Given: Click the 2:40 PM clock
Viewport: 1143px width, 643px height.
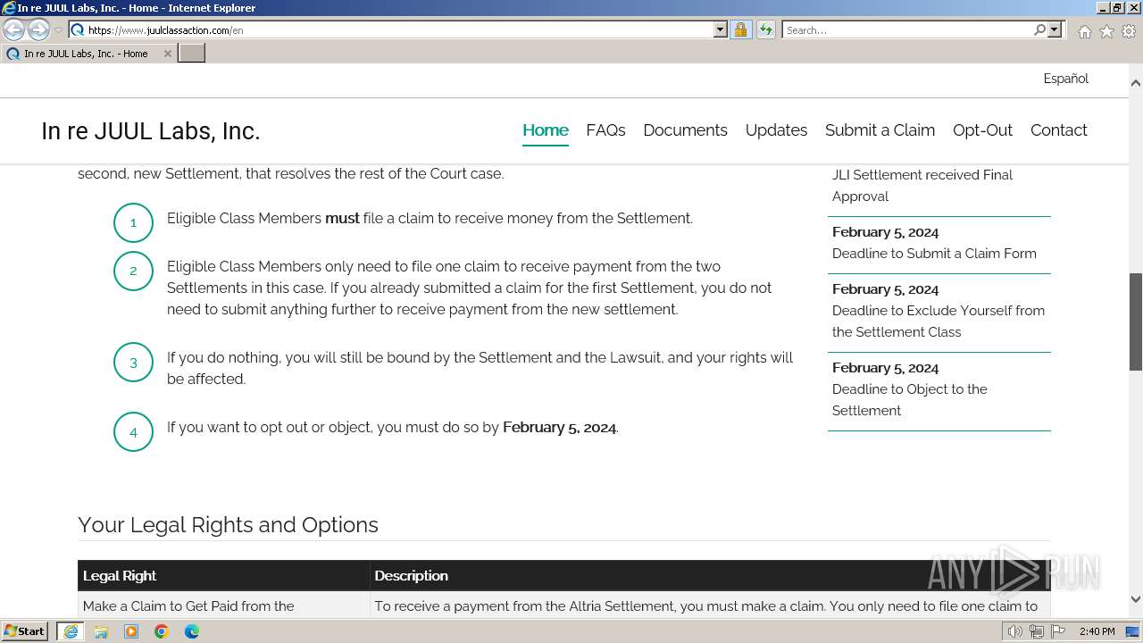Looking at the screenshot, I should click(x=1097, y=631).
